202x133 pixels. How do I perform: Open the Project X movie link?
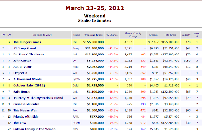(20, 73)
